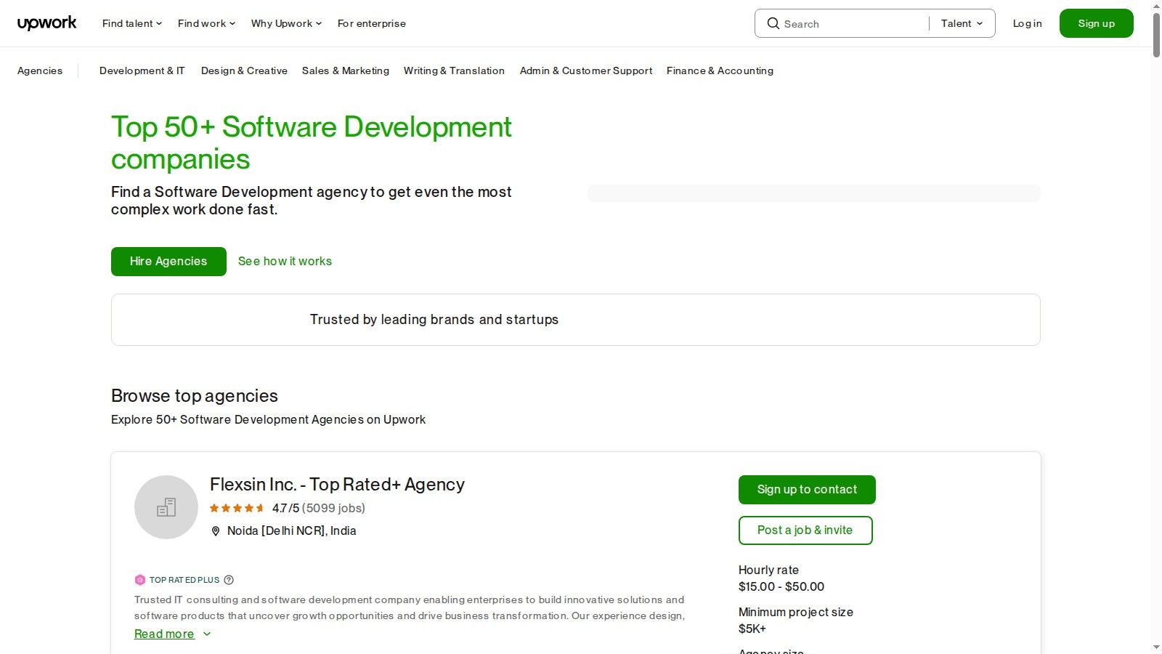This screenshot has height=654, width=1162.
Task: Switch to Design & Creative category
Action: (x=244, y=70)
